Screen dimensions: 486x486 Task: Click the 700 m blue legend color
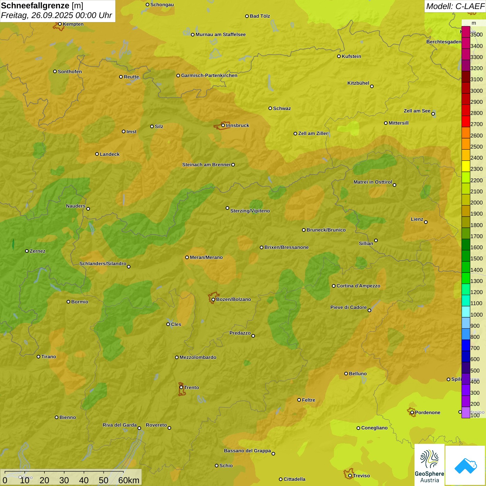(466, 345)
